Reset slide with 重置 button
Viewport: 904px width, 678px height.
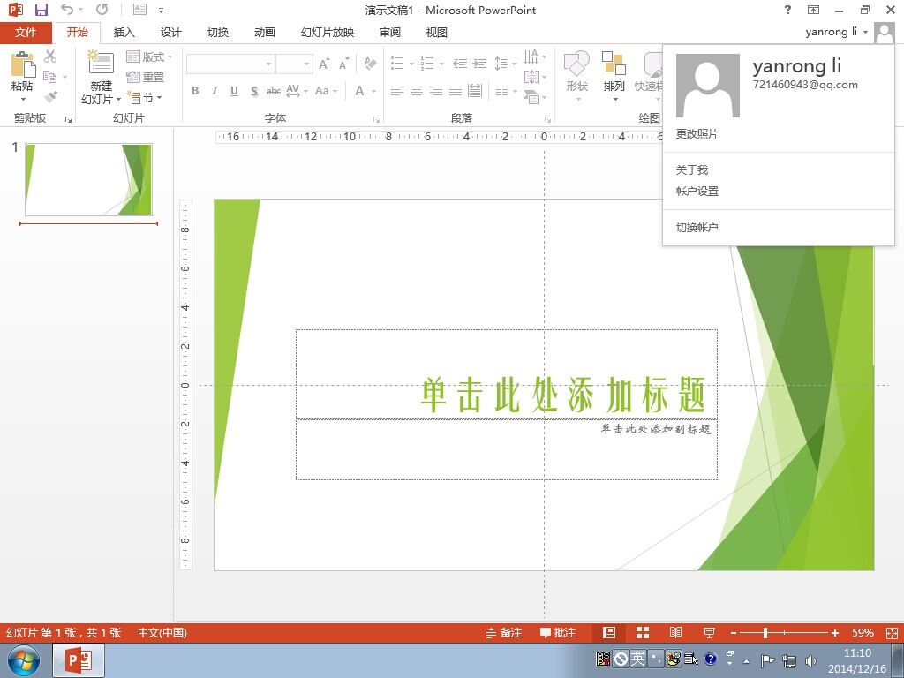(x=146, y=78)
